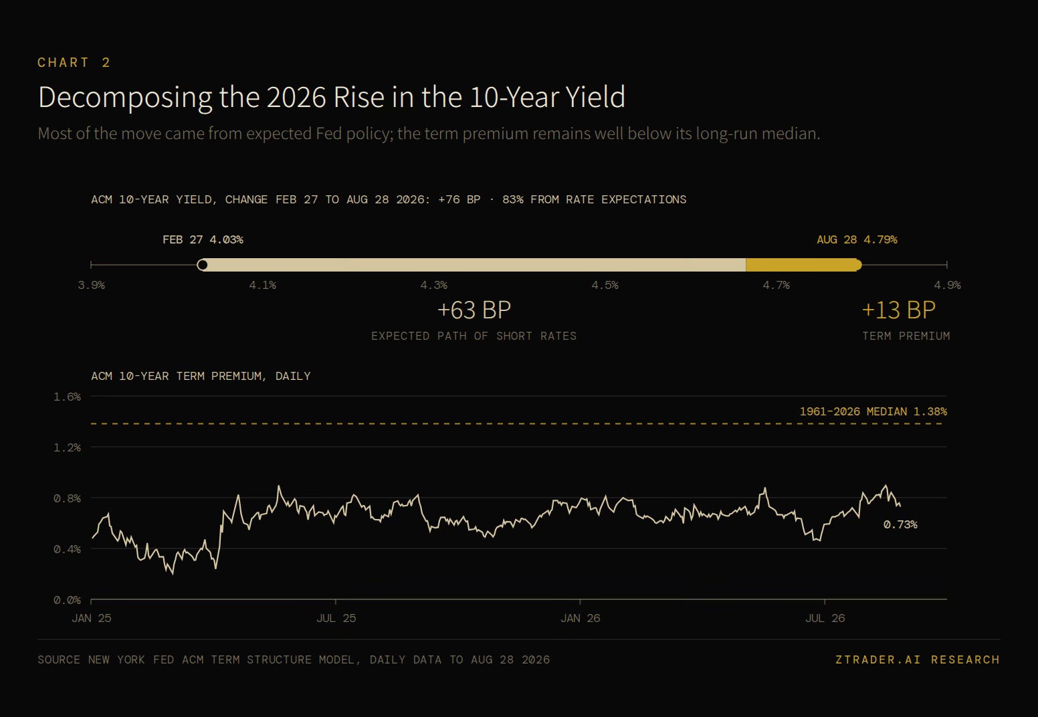This screenshot has width=1038, height=717.
Task: Select the JUL 26 axis tick
Action: (x=825, y=618)
